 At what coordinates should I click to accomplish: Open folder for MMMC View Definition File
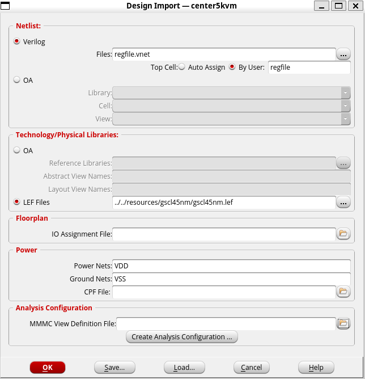343,323
